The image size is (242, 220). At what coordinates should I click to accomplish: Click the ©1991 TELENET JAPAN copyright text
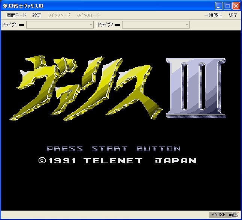[118, 161]
